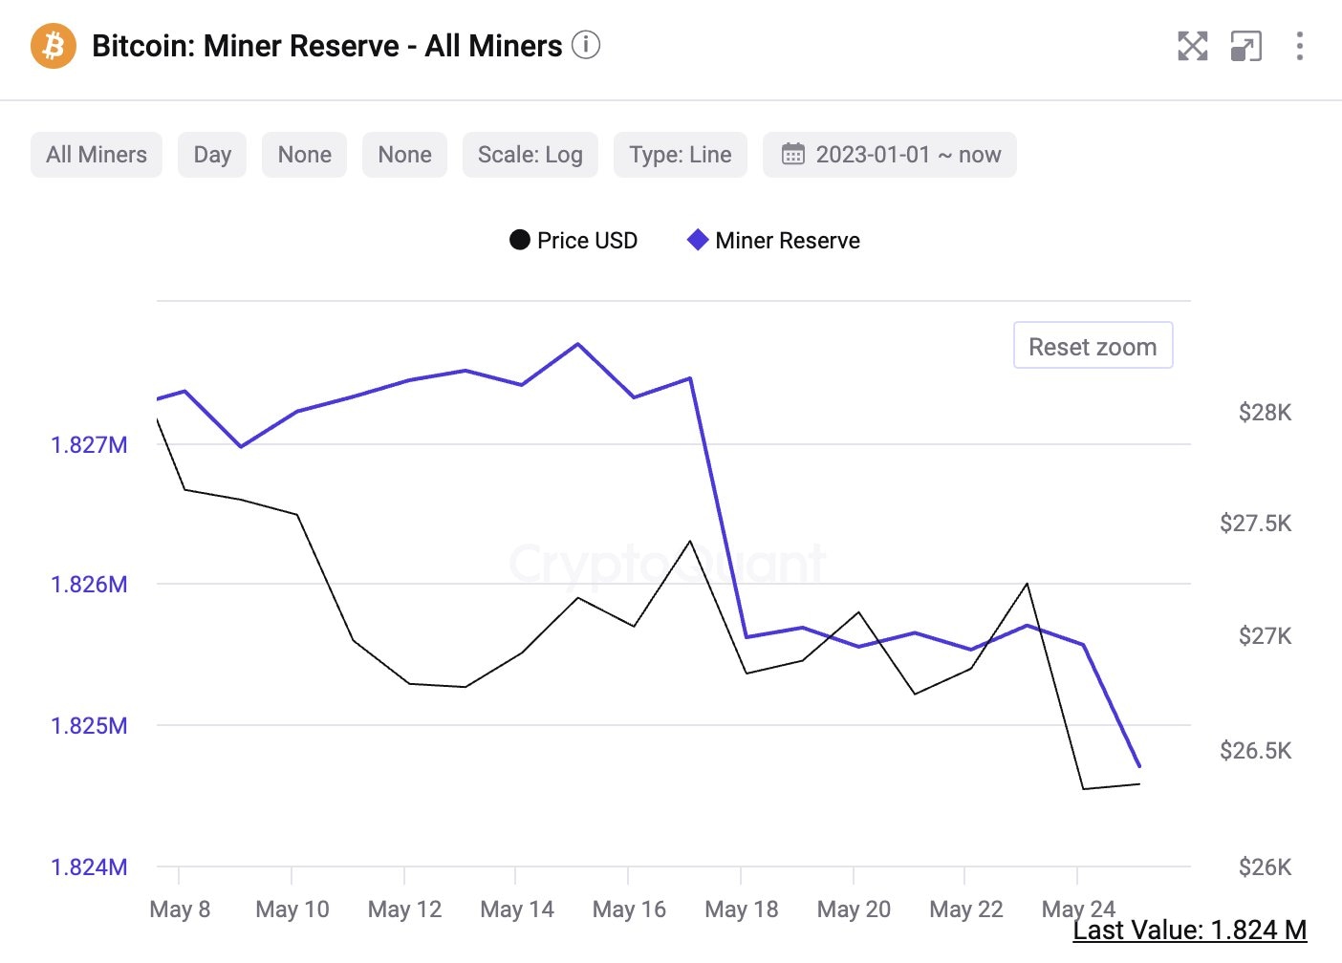Click the fullscreen expand icon
Image resolution: width=1342 pixels, height=963 pixels.
click(1191, 45)
